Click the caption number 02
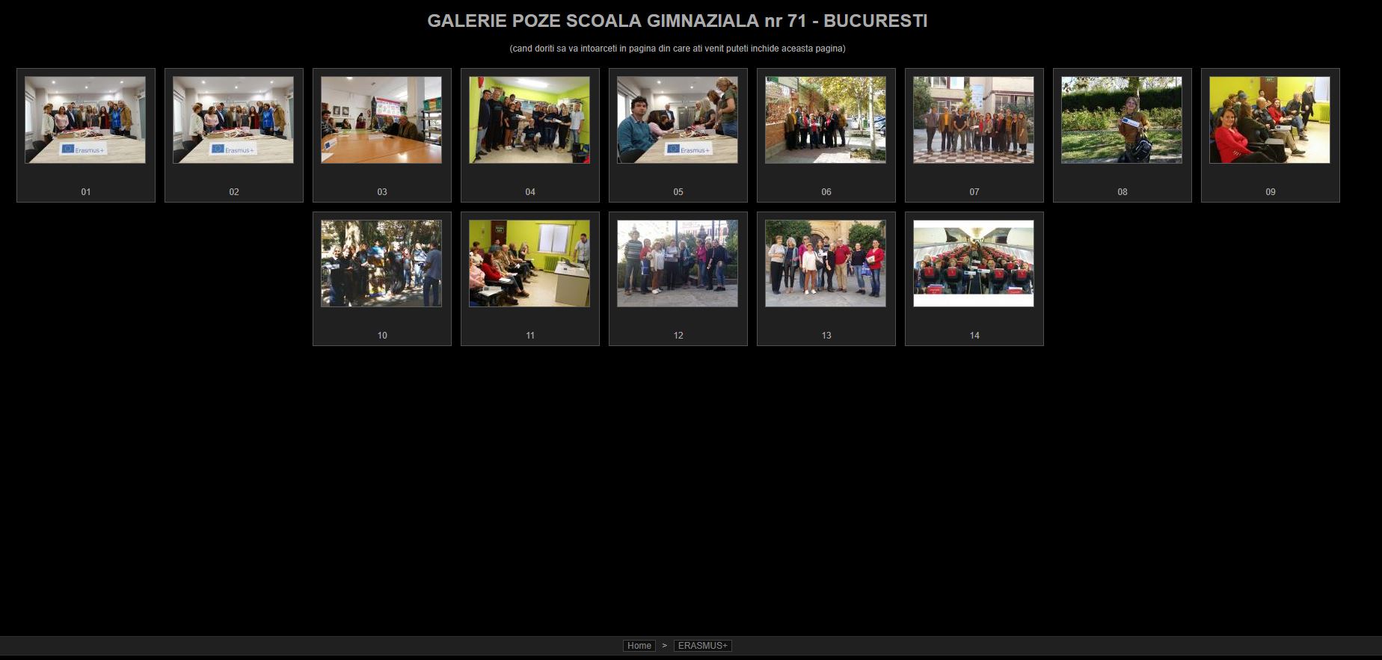1382x660 pixels. [x=234, y=192]
